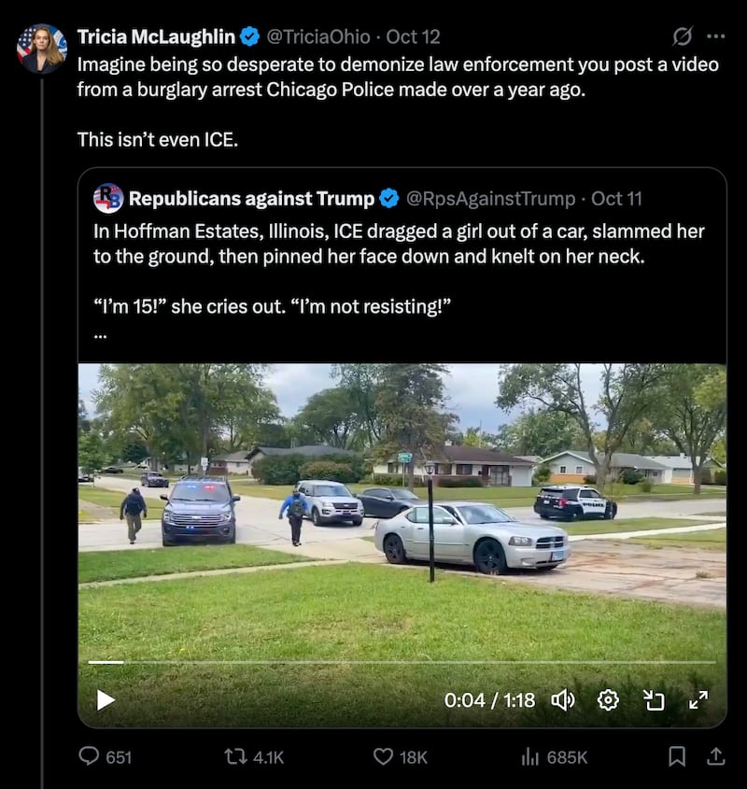747x789 pixels.
Task: Like the tweet with 18K likes
Action: (383, 756)
